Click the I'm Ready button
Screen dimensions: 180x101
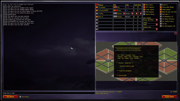[11, 97]
